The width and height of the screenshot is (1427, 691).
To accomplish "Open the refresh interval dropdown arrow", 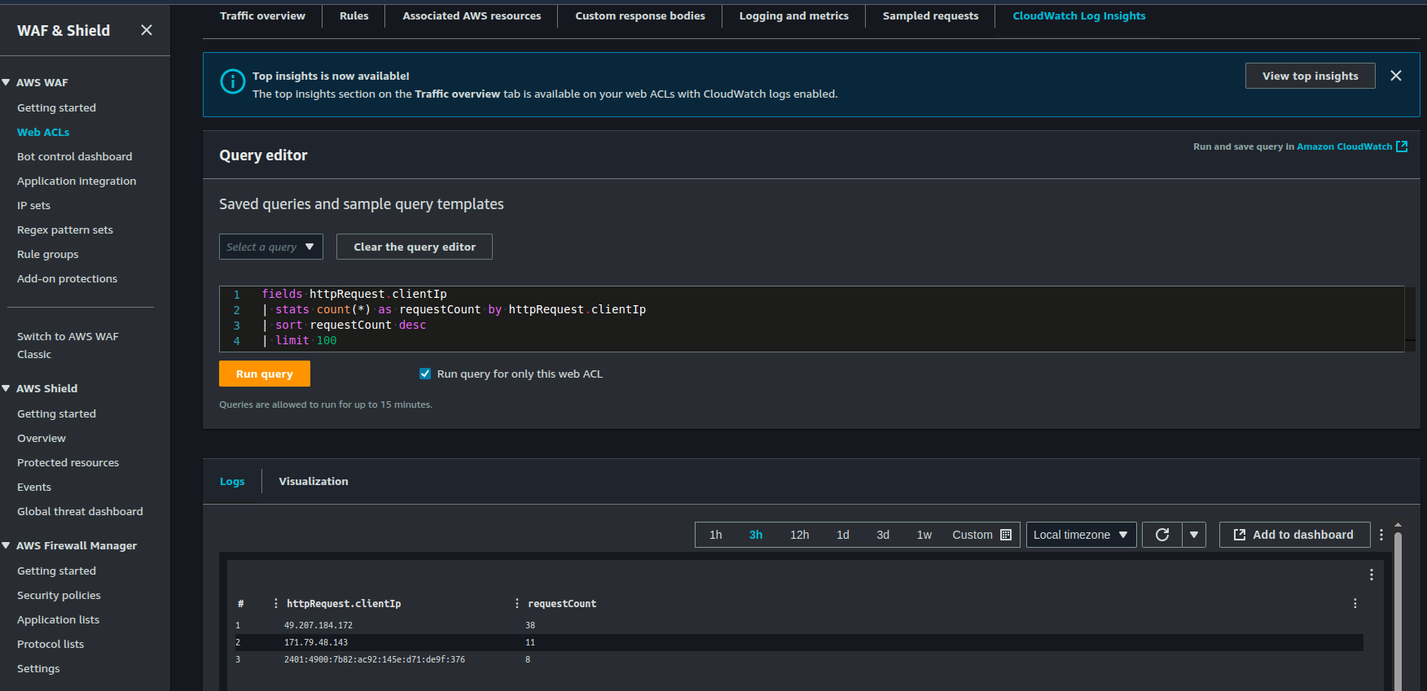I will click(x=1194, y=535).
